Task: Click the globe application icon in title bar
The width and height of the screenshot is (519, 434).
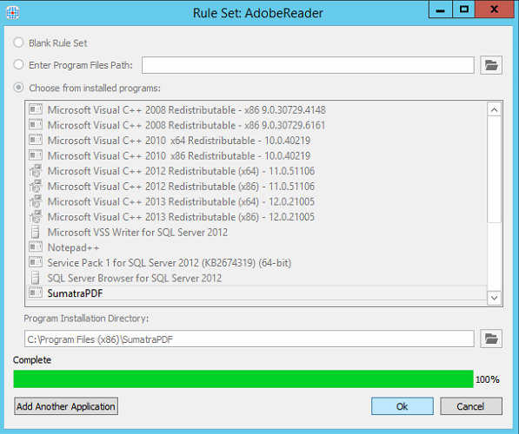Action: pyautogui.click(x=12, y=12)
